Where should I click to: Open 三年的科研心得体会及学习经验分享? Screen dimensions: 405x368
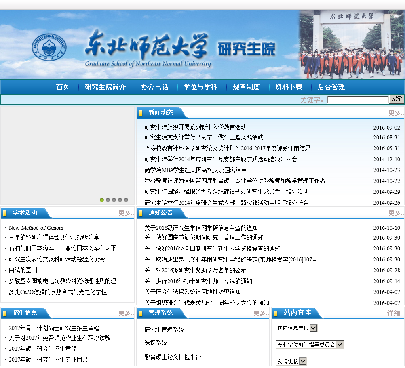click(54, 238)
